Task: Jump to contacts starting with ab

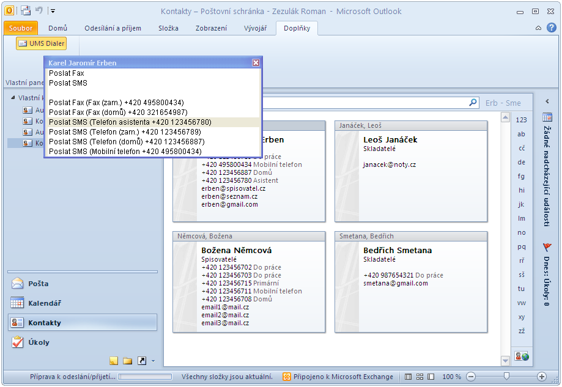Action: tap(521, 134)
